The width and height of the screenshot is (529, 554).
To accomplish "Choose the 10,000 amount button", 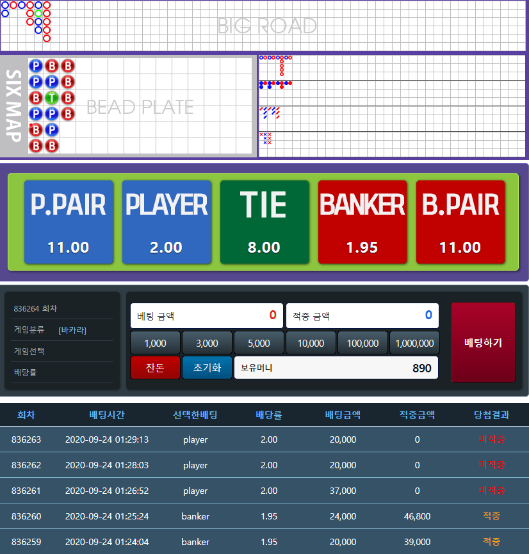I will (311, 343).
